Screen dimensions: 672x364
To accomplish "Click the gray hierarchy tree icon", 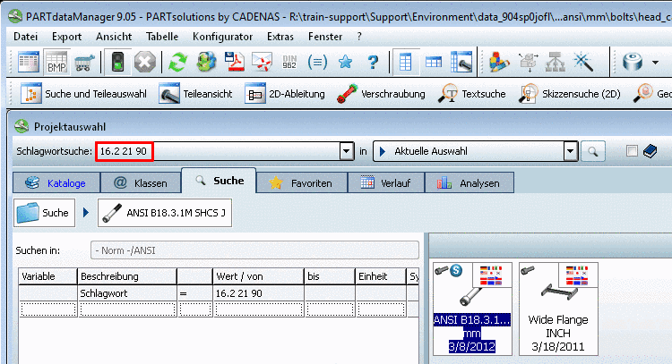I will pyautogui.click(x=556, y=63).
